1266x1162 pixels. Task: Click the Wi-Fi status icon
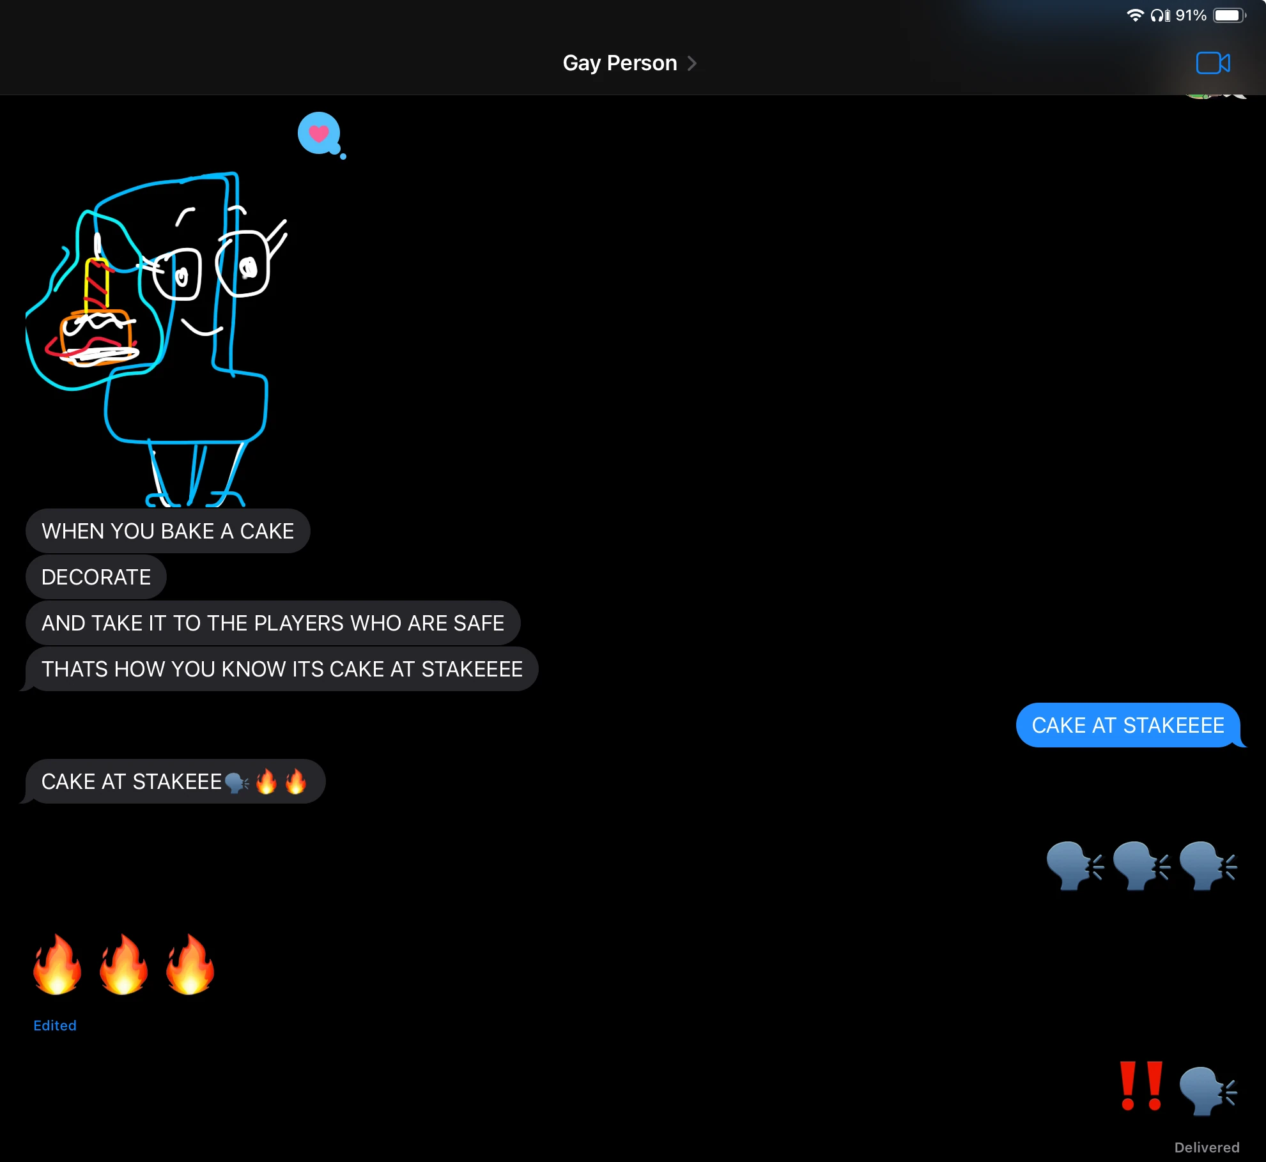click(x=1134, y=15)
